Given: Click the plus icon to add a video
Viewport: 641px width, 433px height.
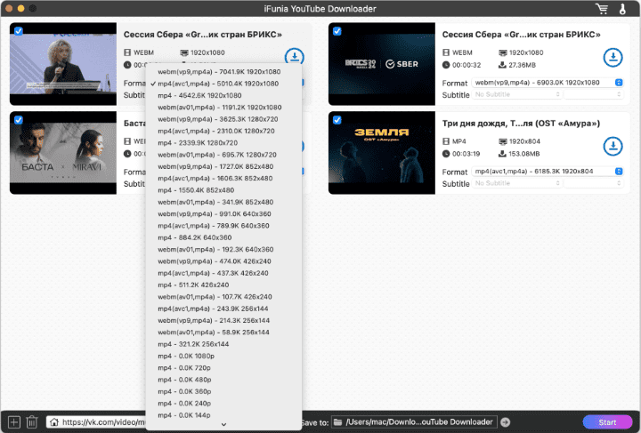Looking at the screenshot, I should pos(13,421).
